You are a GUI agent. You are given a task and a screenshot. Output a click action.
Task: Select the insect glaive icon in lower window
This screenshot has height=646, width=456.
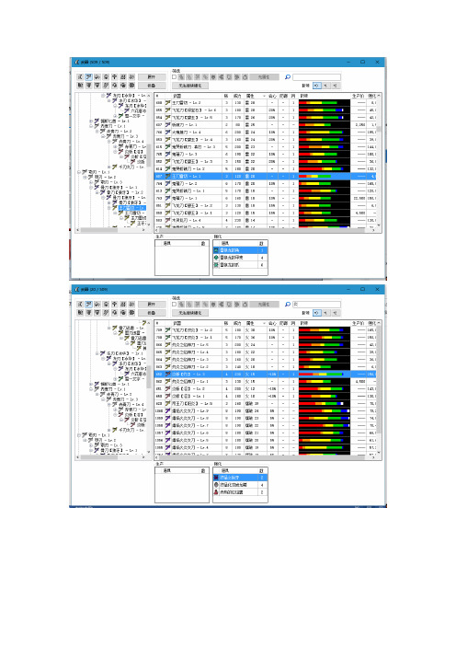[x=106, y=313]
